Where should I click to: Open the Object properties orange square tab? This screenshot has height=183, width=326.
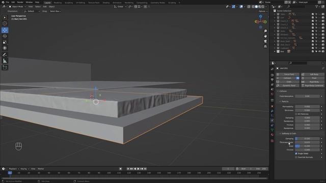[272, 106]
